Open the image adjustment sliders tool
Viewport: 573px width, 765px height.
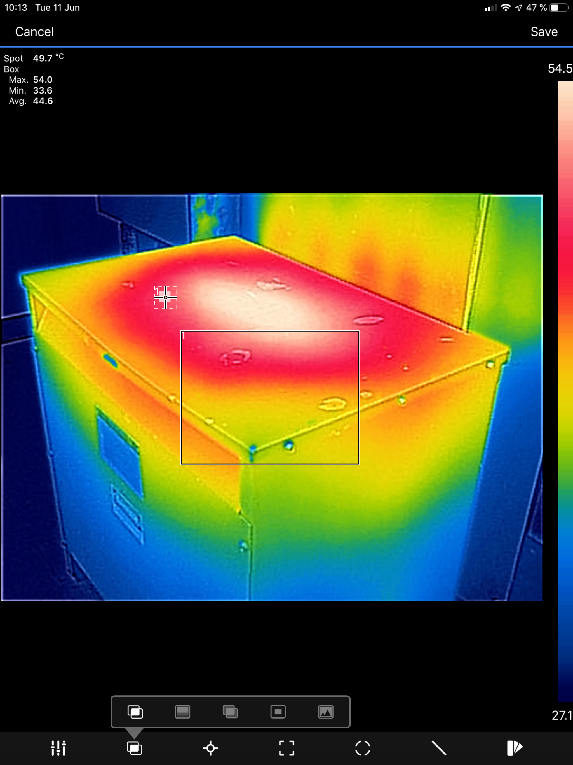[58, 748]
